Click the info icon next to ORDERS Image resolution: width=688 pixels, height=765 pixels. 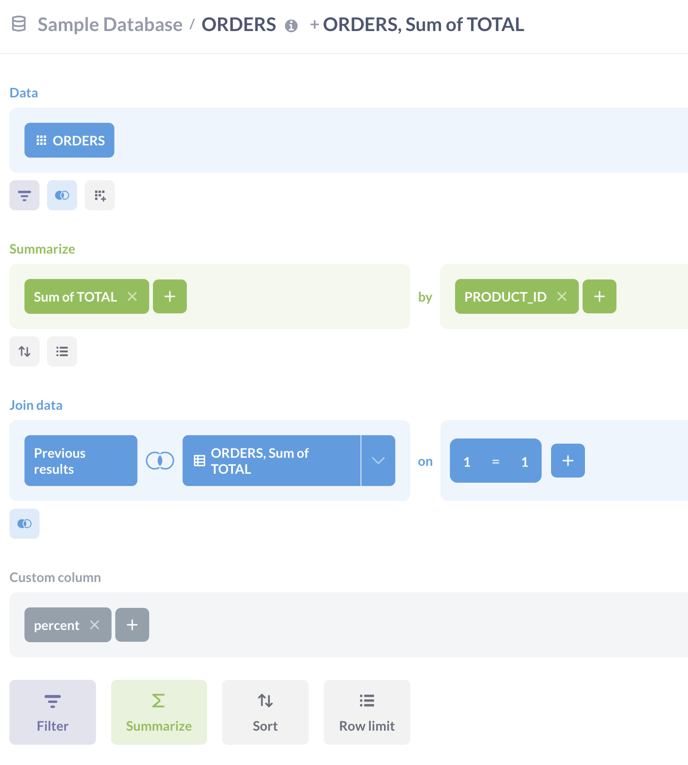click(291, 26)
